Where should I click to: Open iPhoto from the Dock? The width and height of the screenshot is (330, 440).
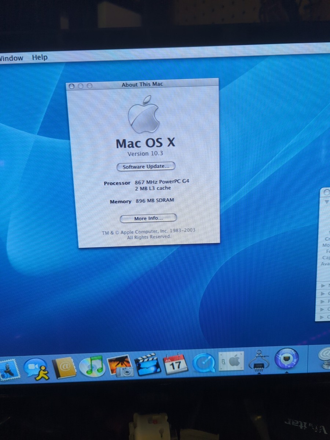[120, 366]
